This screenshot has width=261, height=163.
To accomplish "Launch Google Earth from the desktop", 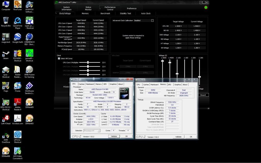I will tap(18, 38).
